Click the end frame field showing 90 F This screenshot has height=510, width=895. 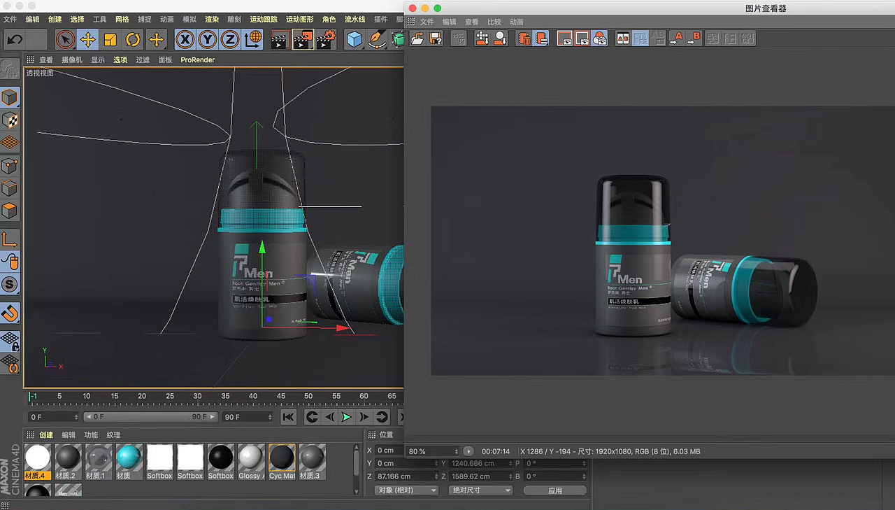[x=247, y=417]
